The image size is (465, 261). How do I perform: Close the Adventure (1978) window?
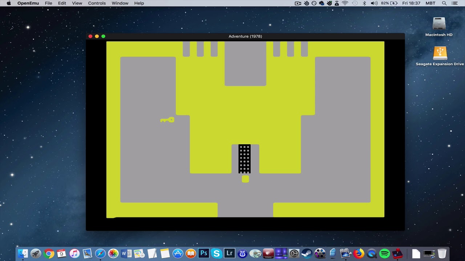[90, 36]
